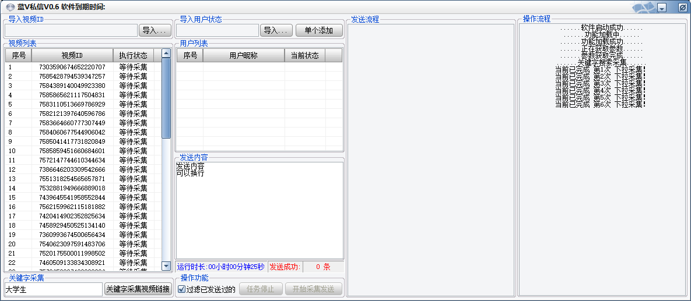Click log line 正在获取参数
Image resolution: width=691 pixels, height=301 pixels.
602,49
